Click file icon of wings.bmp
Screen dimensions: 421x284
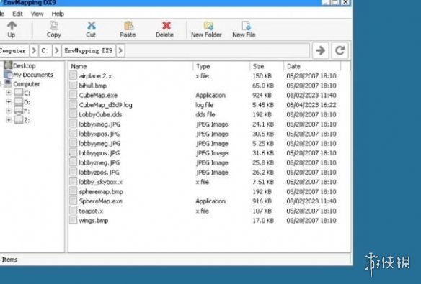point(73,220)
